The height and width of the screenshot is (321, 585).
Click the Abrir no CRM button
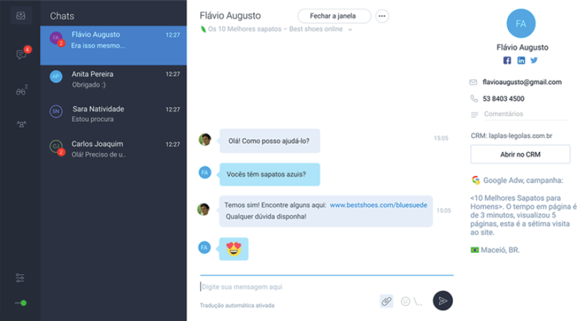pyautogui.click(x=520, y=154)
